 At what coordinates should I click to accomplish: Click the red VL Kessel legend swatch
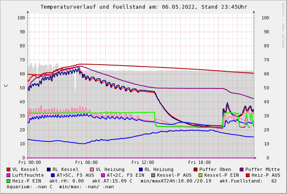pos(9,169)
